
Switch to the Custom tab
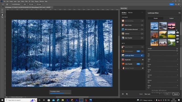pyautogui.click(x=171, y=18)
